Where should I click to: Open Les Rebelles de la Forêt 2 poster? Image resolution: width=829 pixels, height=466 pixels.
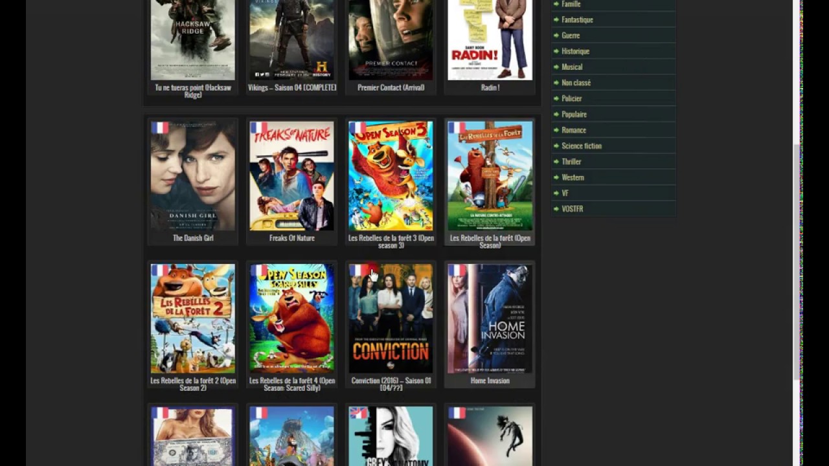[x=193, y=318]
